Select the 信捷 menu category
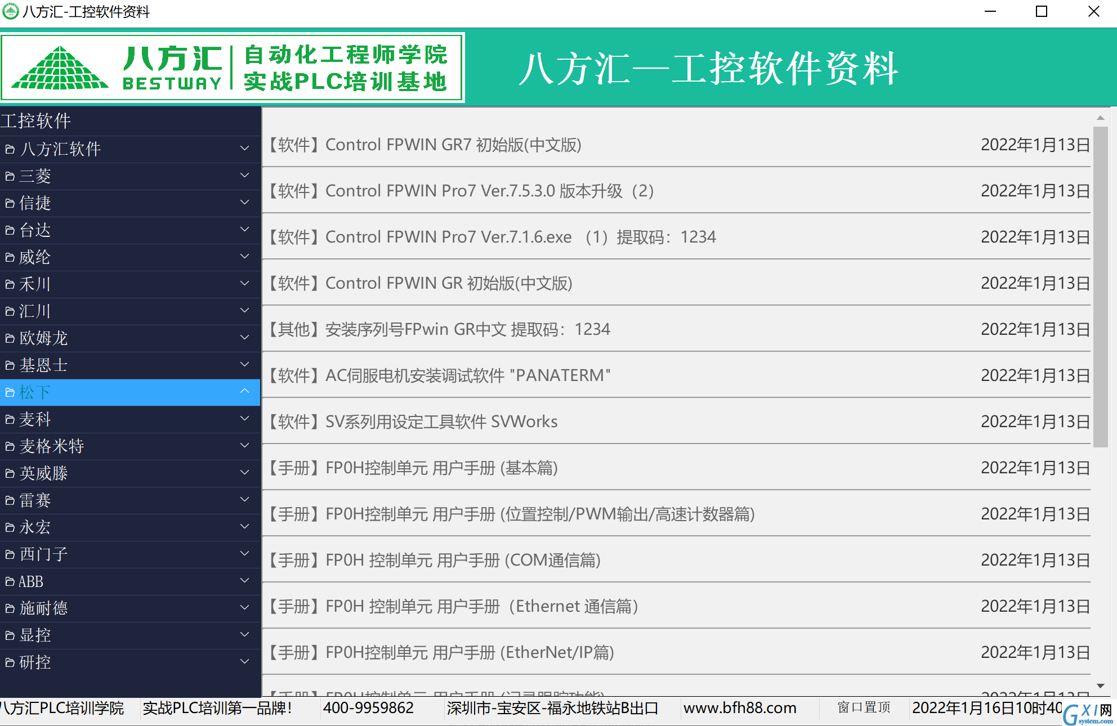The height and width of the screenshot is (726, 1117). (130, 203)
